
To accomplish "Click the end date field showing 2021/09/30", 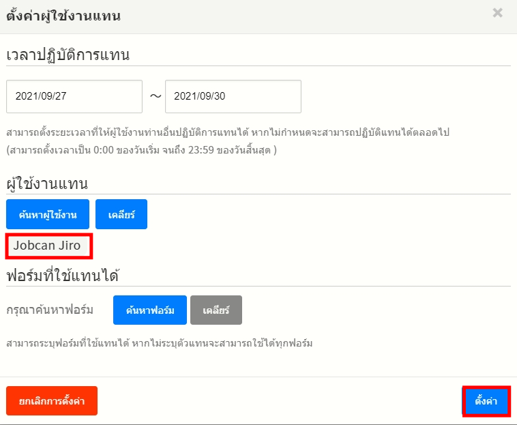I will (x=233, y=96).
